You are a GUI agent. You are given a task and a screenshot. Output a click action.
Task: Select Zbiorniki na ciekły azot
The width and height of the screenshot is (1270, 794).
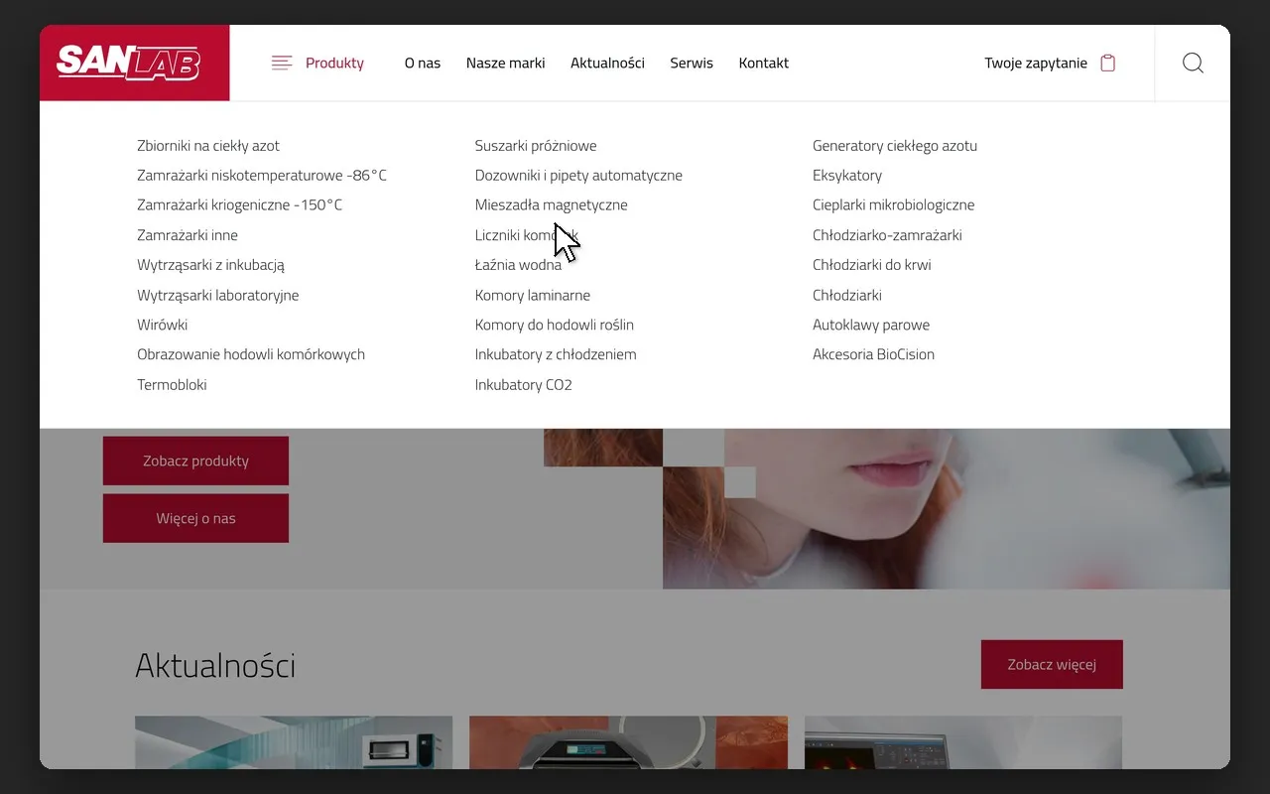[208, 146]
